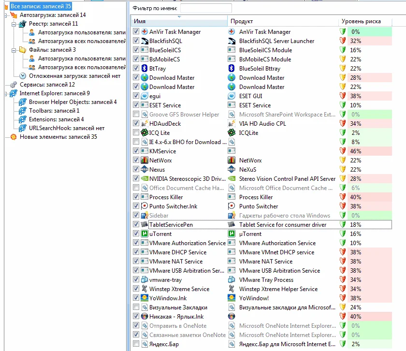Uncheck the Process Killer checkbox
Viewport: 406px width, 351px height.
coord(136,197)
